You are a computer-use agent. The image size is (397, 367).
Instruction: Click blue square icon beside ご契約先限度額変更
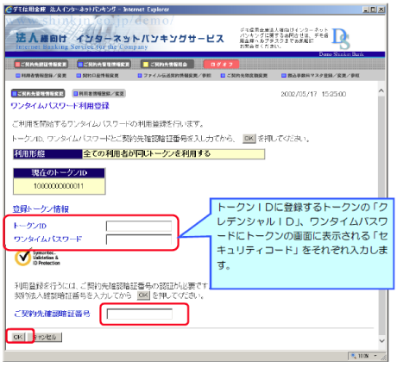pyautogui.click(x=223, y=76)
